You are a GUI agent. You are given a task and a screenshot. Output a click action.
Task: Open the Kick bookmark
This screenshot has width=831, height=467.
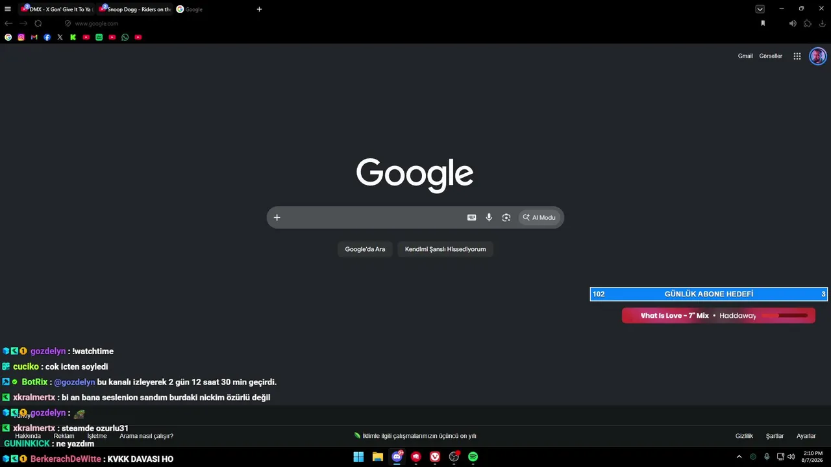(73, 38)
